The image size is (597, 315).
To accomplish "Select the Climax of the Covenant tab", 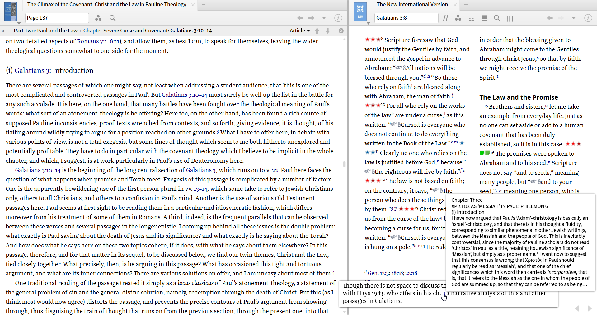I will [107, 4].
